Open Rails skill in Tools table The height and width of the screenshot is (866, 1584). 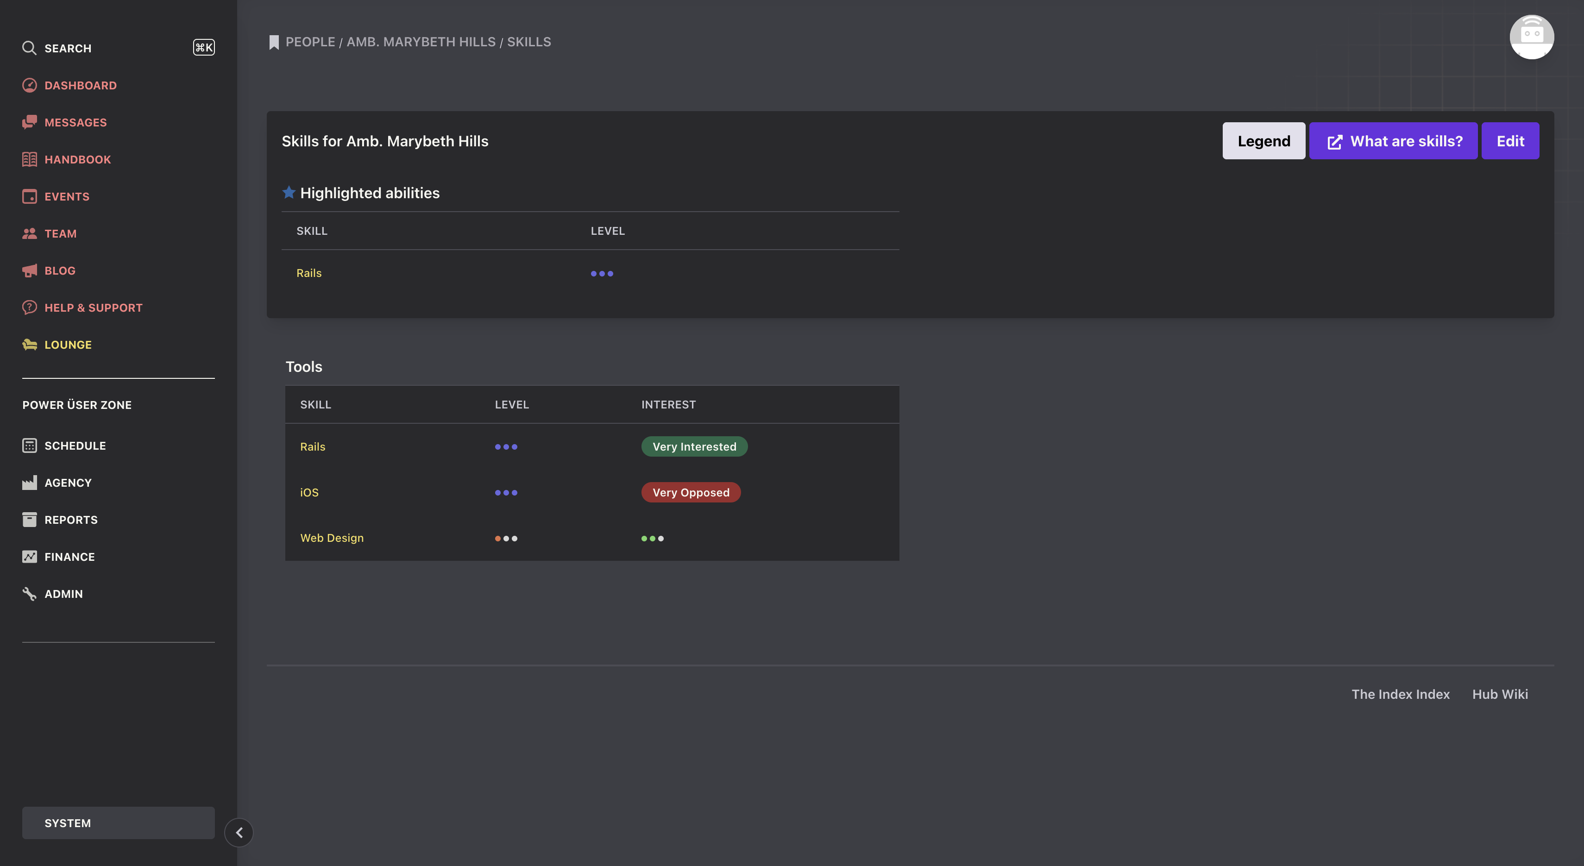(x=312, y=447)
